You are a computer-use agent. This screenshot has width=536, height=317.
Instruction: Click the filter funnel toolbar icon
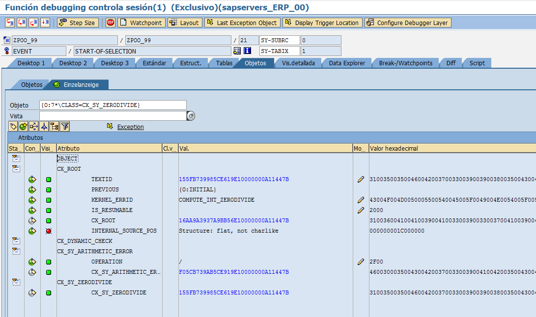65,127
